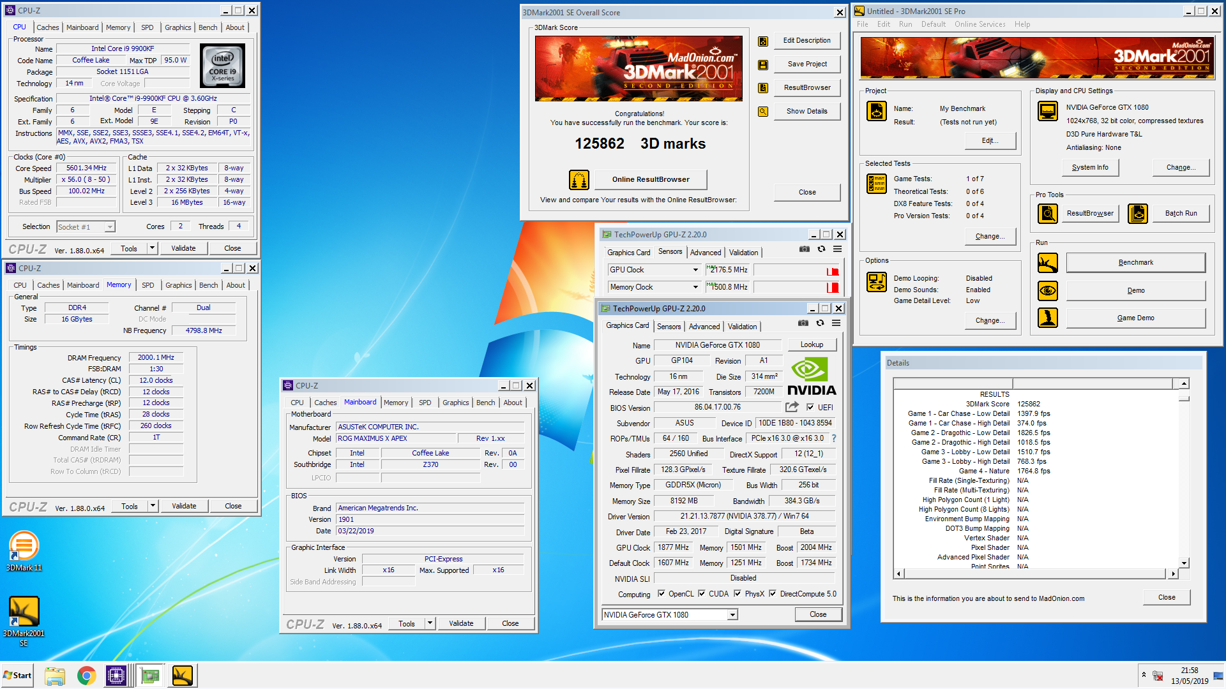
Task: Click the Demo eye icon
Action: click(x=1048, y=291)
